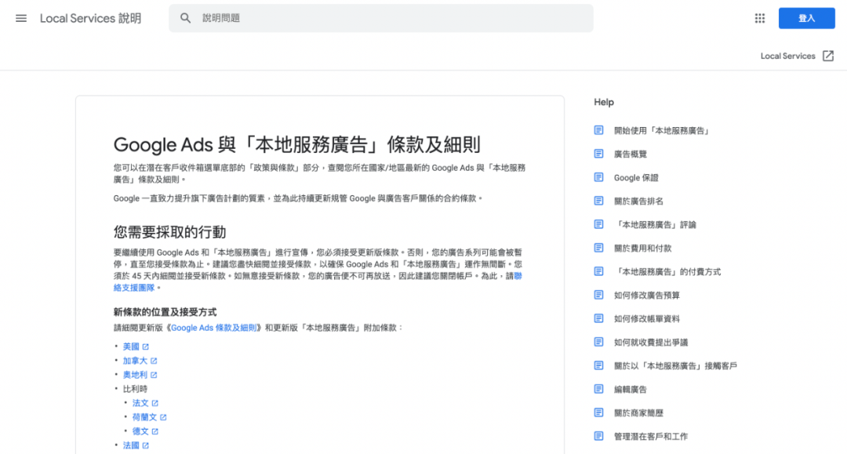Open the Google apps grid
This screenshot has height=454, width=847.
click(x=759, y=18)
